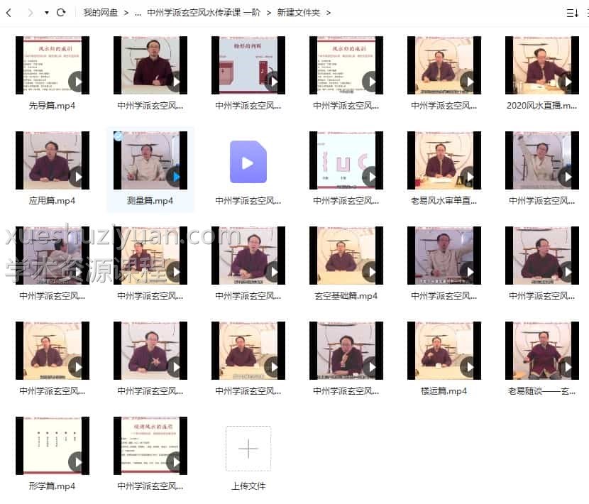Open the 中州学派玄空风水传承课 一阶 breadcrumb folder
This screenshot has height=504, width=589.
coord(203,13)
